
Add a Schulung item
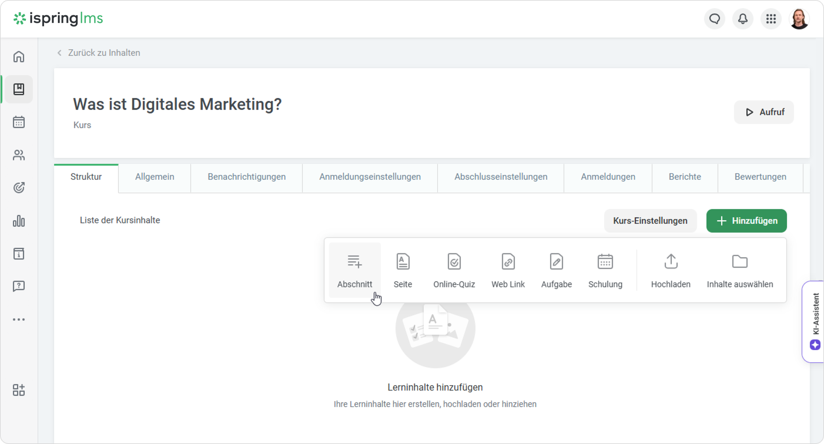[605, 270]
